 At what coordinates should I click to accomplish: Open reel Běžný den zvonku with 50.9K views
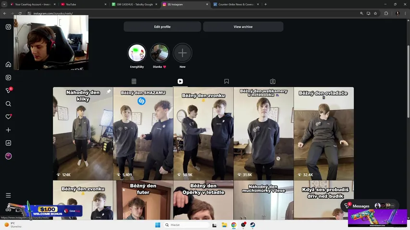[x=203, y=134]
